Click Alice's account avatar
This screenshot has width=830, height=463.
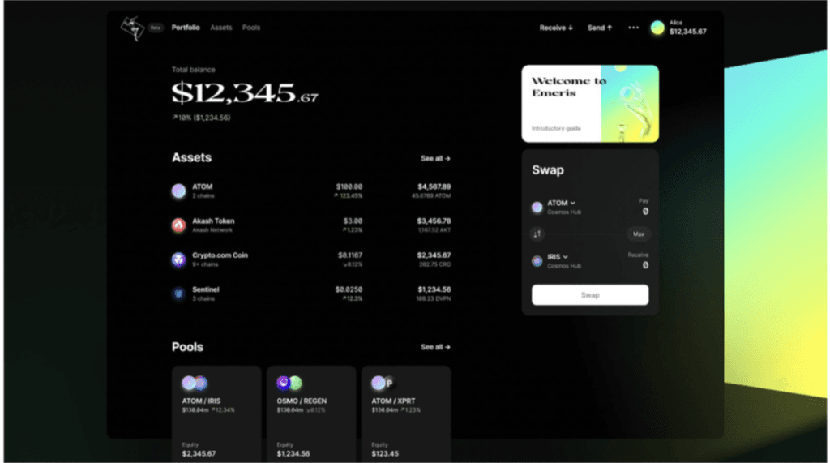[x=657, y=28]
